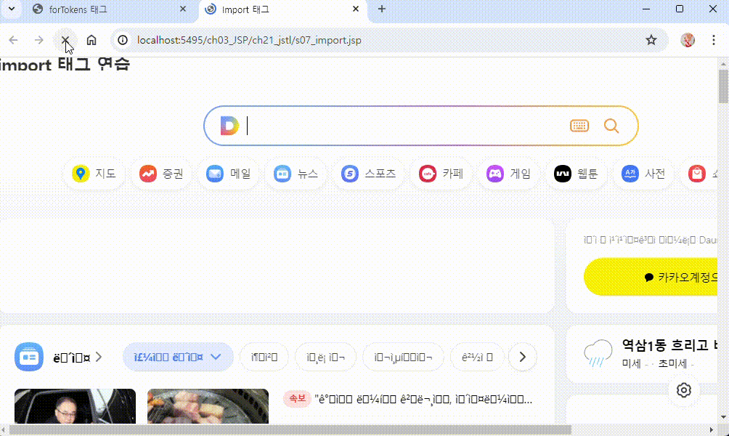
Task: Open the browser home page
Action: pos(91,40)
